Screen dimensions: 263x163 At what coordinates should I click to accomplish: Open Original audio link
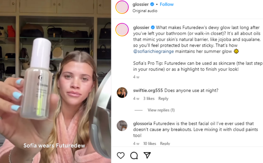[x=145, y=11]
